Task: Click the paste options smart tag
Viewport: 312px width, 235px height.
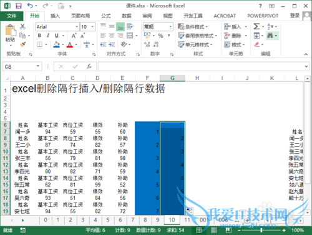Action: [x=189, y=211]
